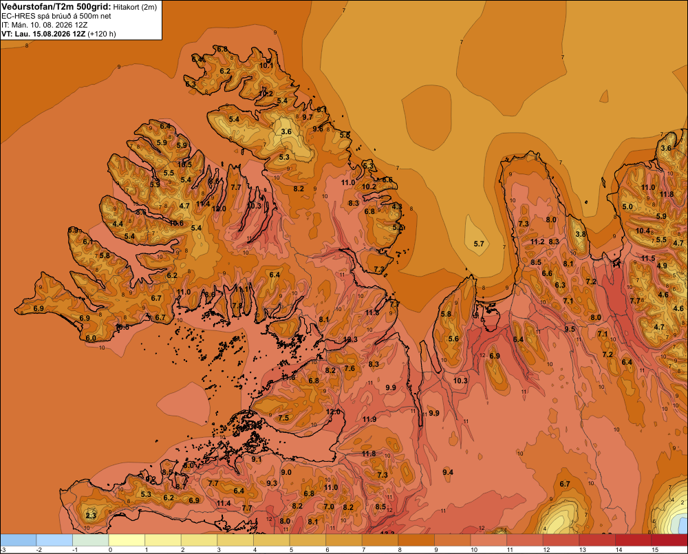Click the Veðurstofan/T2m 500grid title text
Screen dimensions: 688x554
point(56,7)
